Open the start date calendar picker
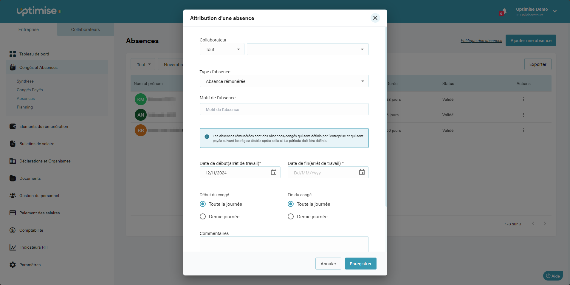The image size is (570, 285). coord(274,172)
